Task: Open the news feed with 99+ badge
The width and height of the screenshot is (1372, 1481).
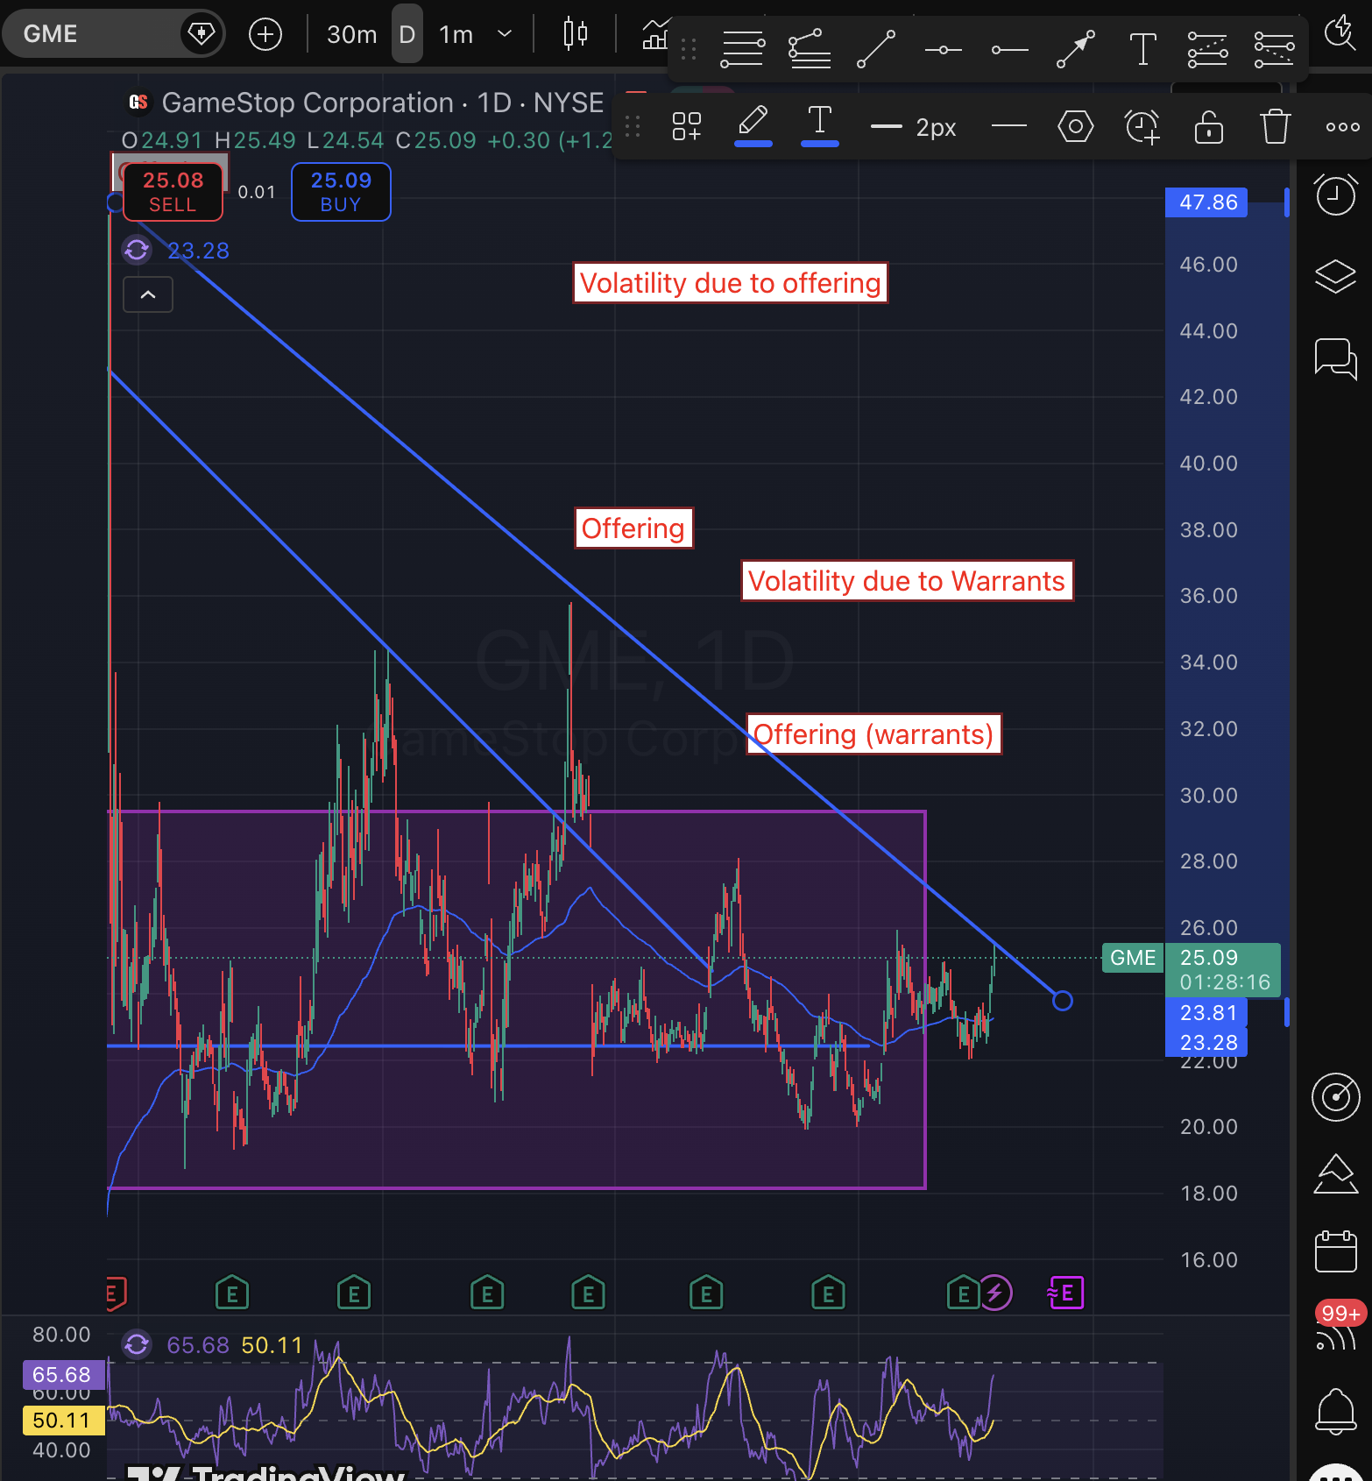Action: coord(1337,1328)
